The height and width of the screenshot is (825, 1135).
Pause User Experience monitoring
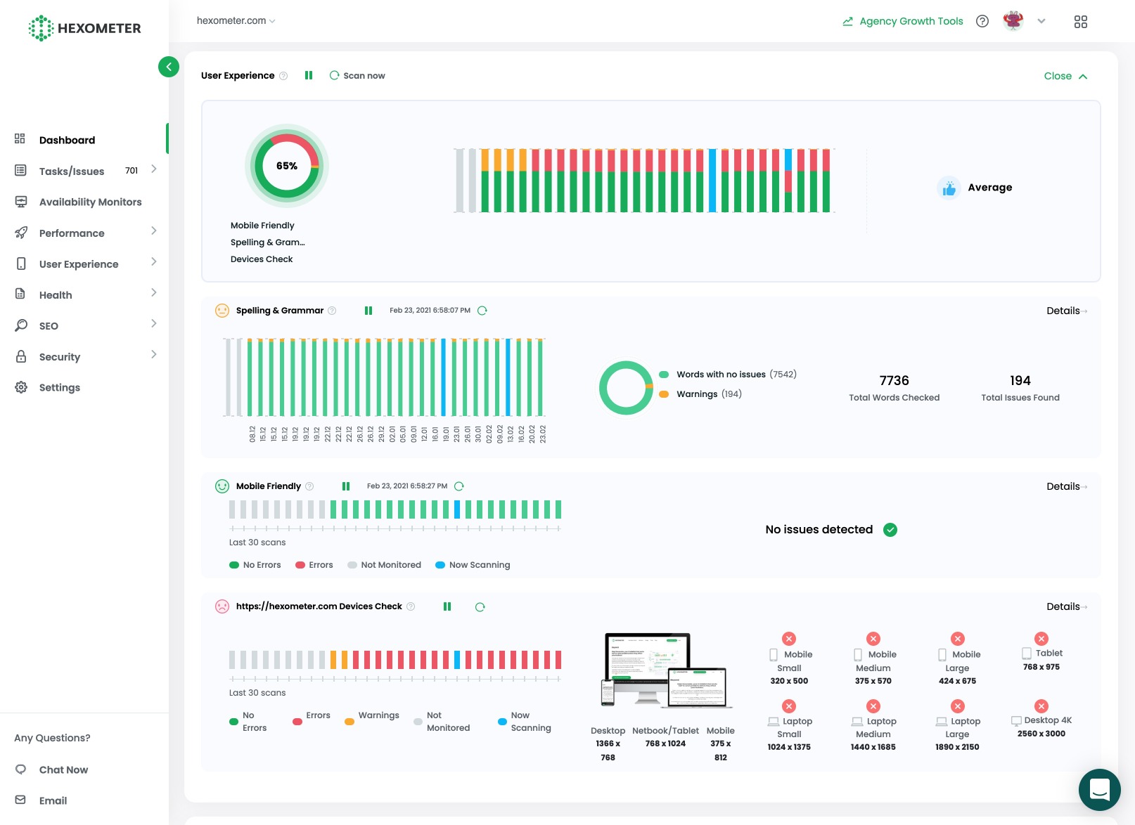pyautogui.click(x=309, y=75)
